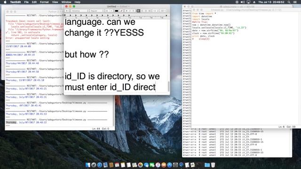The image size is (301, 169).
Task: Open the typeface popup showing Regular
Action: pyautogui.click(x=97, y=11)
